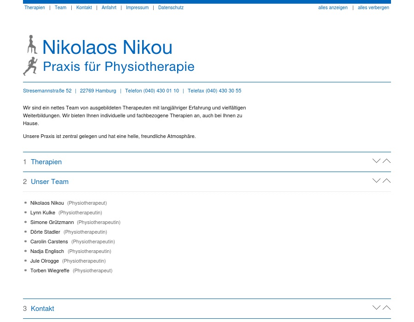Viewport: 414px width, 322px height.
Task: Hide all sections via alles verbergen
Action: point(374,7)
